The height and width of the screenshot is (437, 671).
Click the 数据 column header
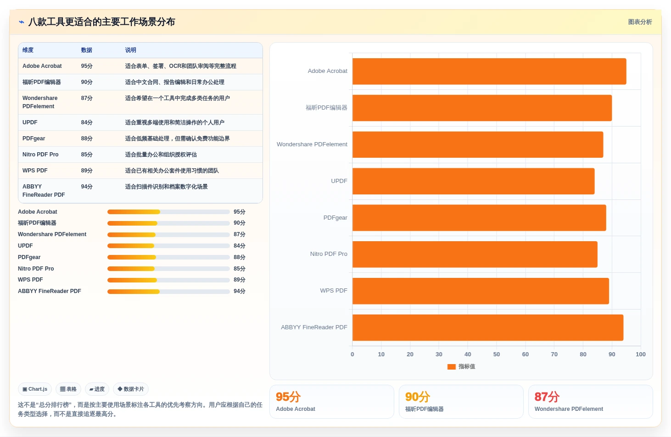[87, 50]
